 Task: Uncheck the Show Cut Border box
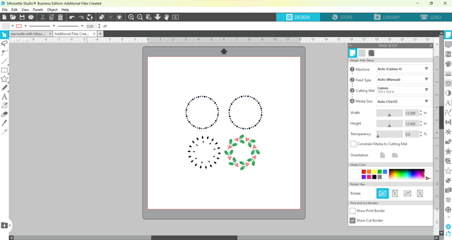[x=353, y=220]
